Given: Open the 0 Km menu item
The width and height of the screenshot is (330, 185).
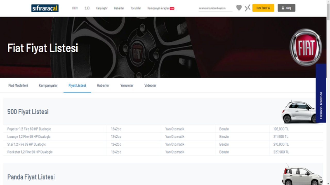Looking at the screenshot, I should (x=75, y=8).
